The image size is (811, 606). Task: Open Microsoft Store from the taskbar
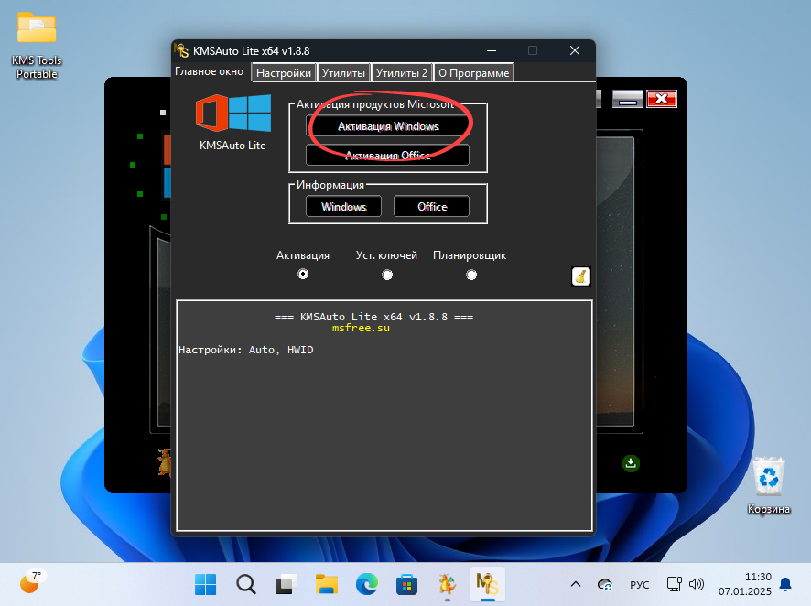[x=405, y=584]
